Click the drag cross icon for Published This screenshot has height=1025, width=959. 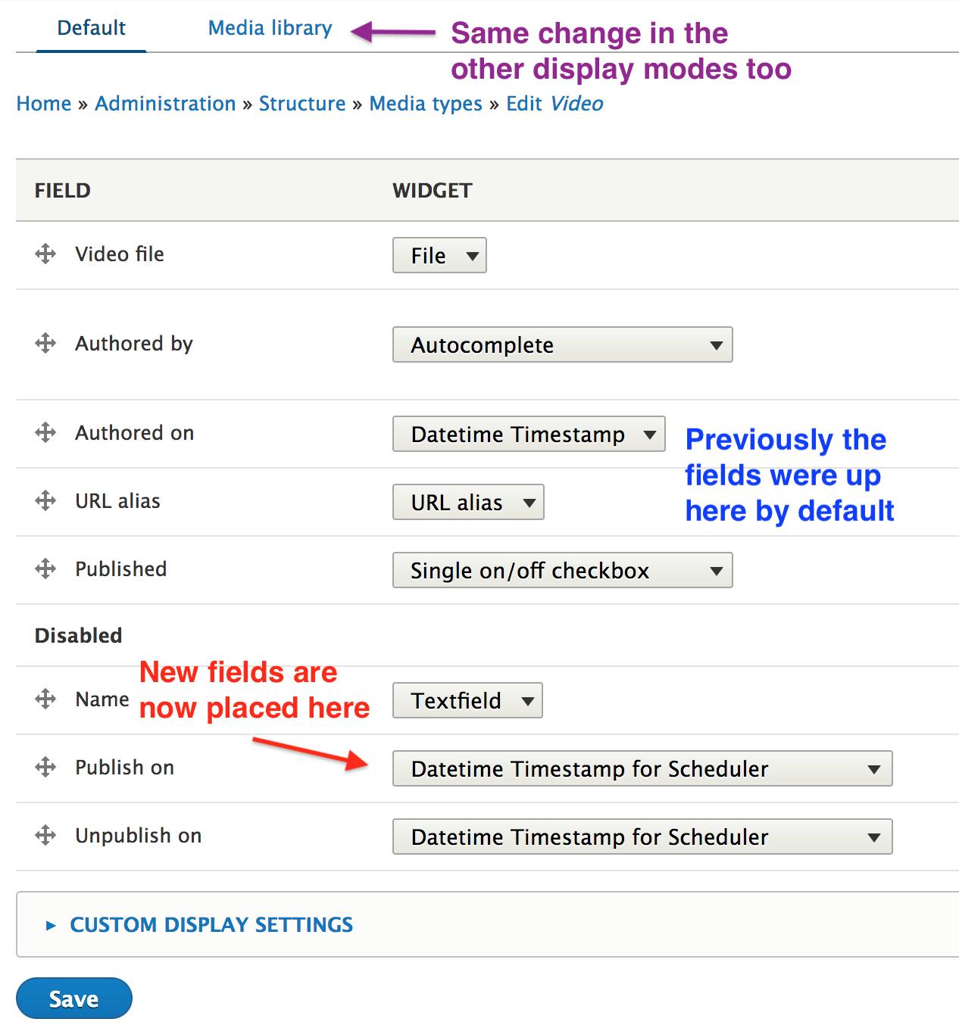tap(45, 569)
